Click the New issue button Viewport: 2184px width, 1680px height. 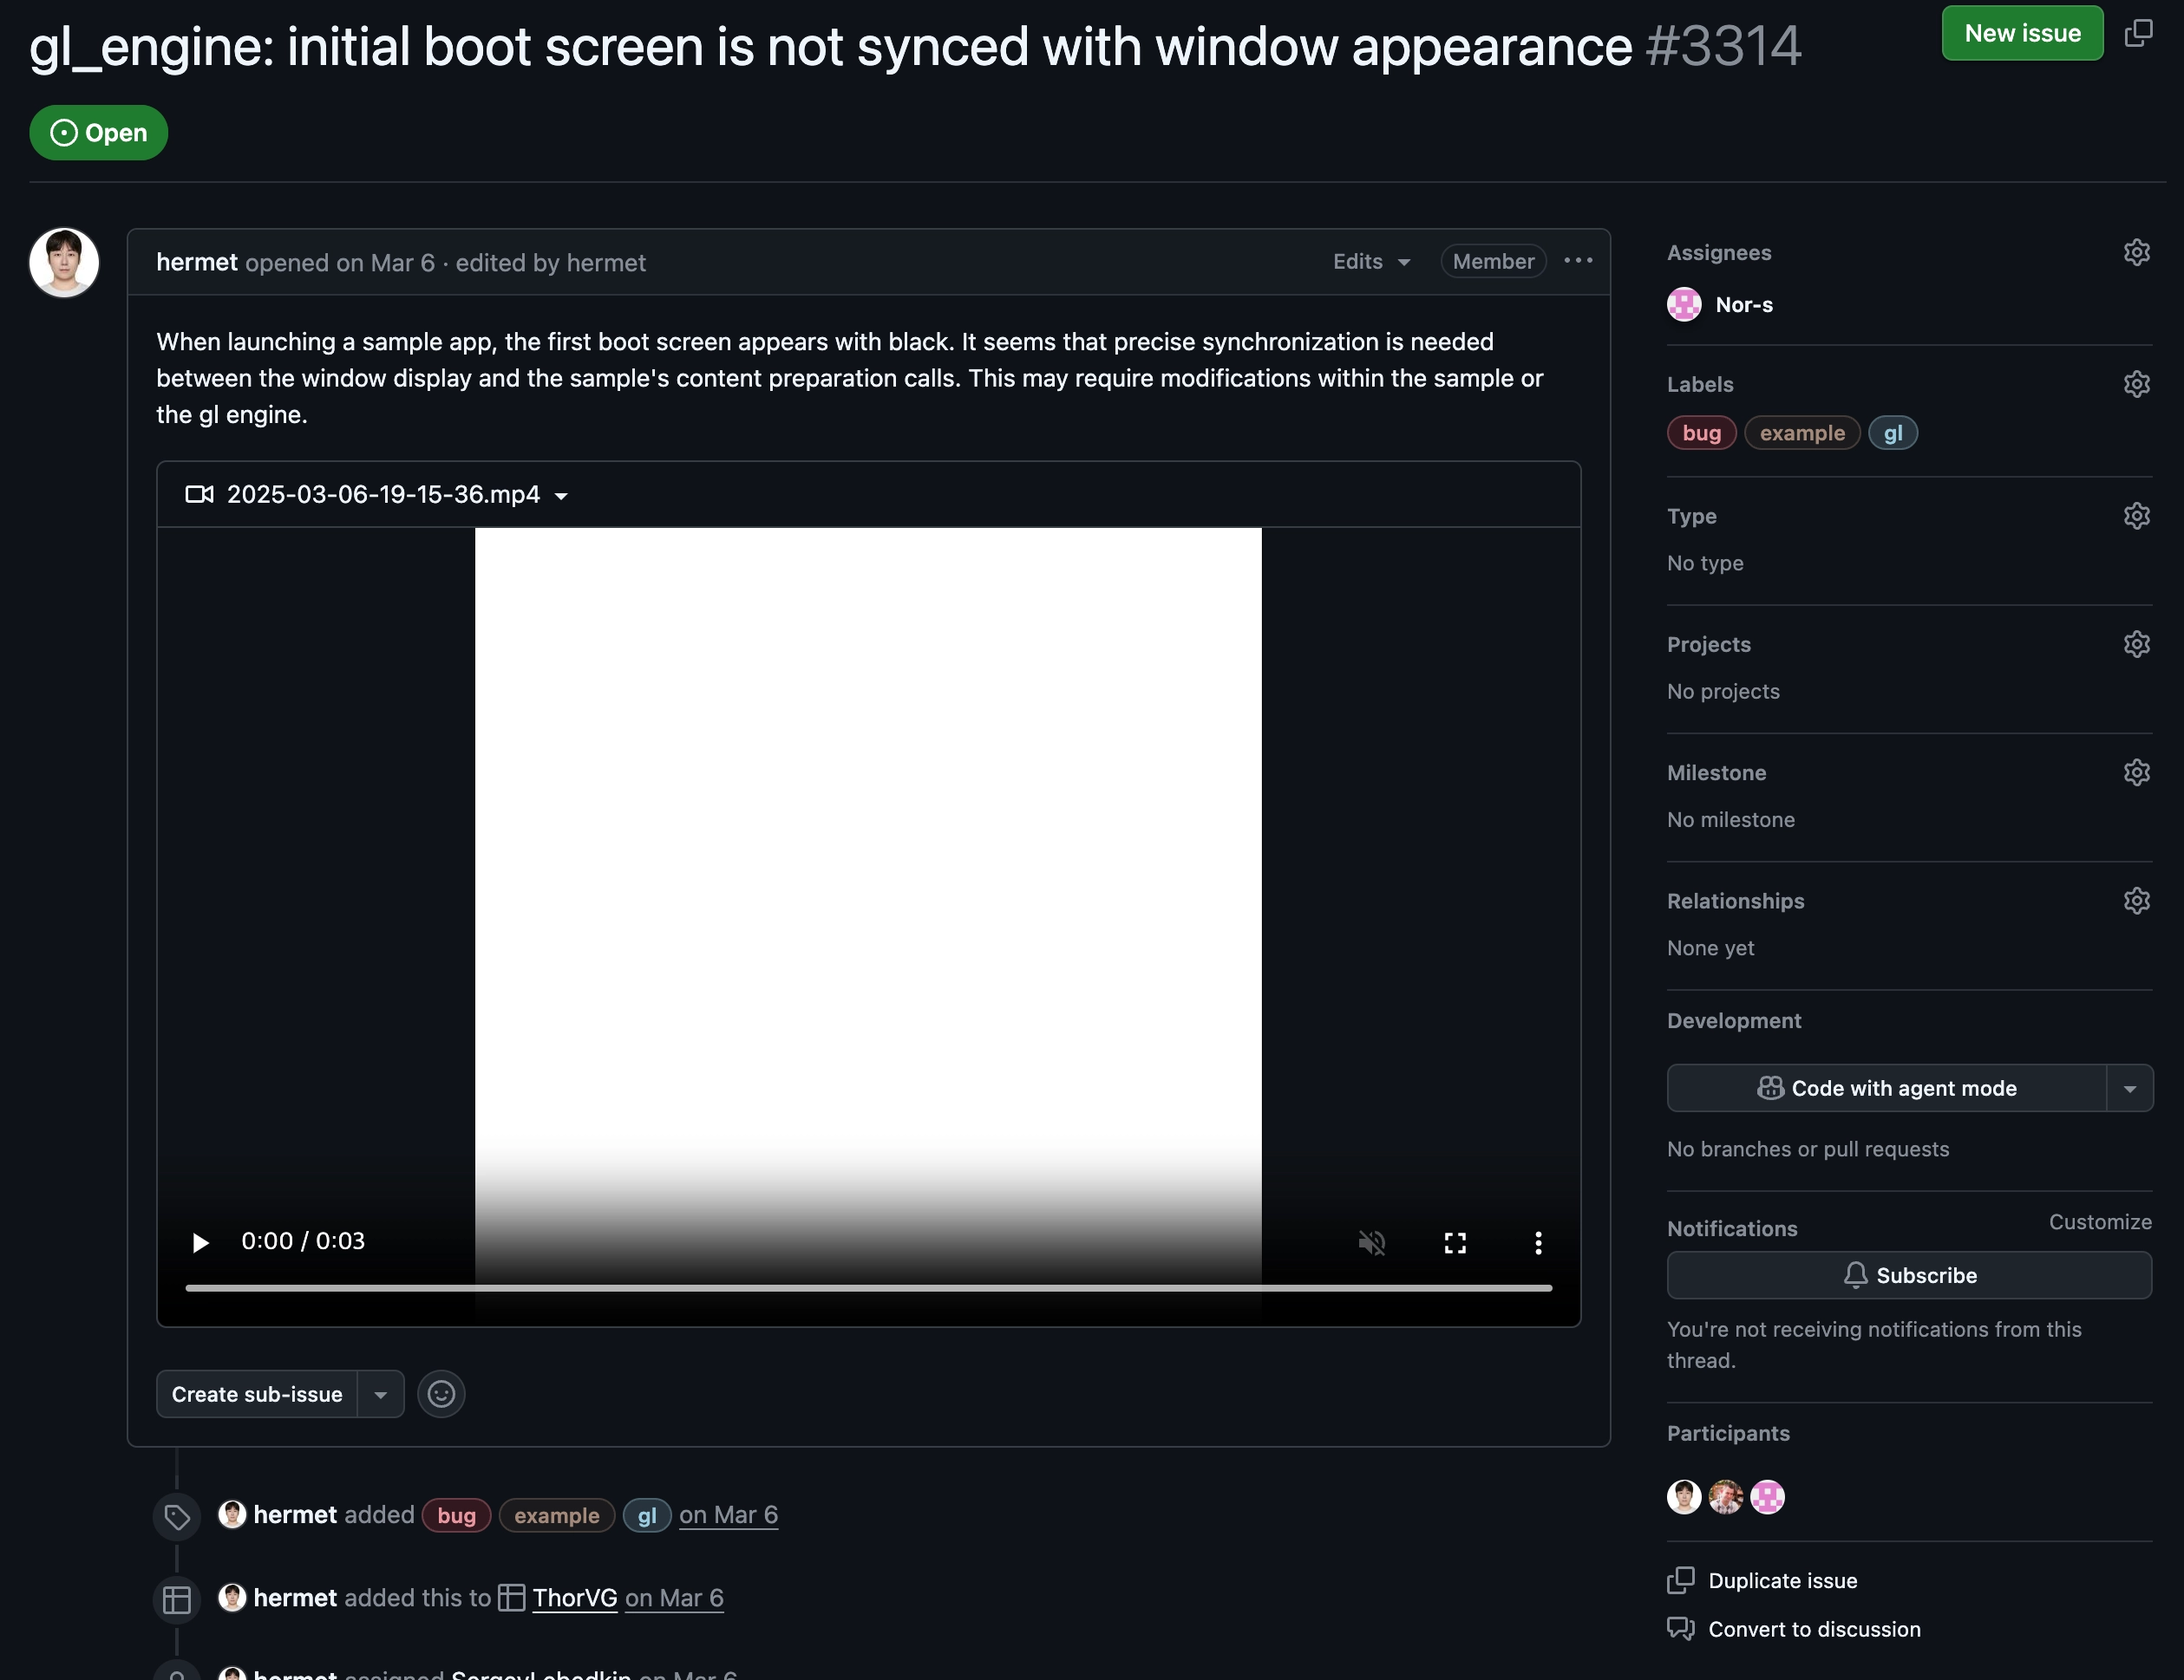coord(2022,33)
